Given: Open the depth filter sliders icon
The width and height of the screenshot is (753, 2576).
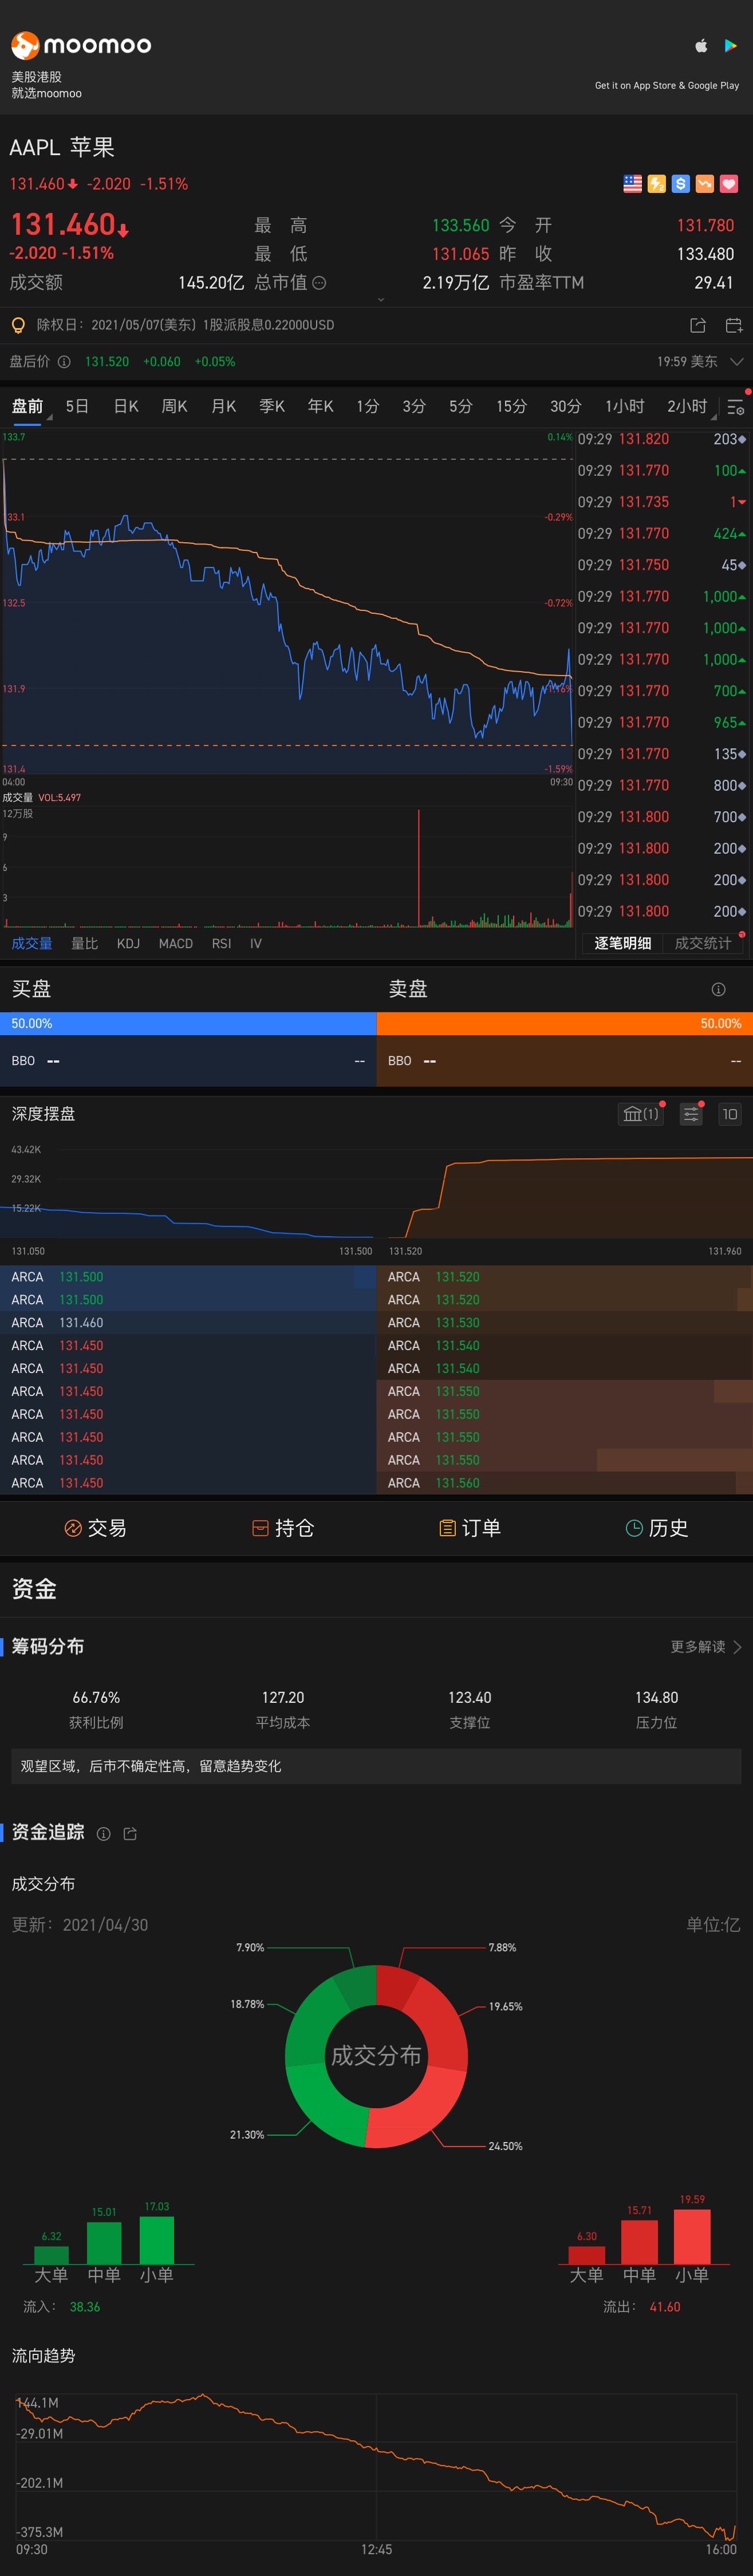Looking at the screenshot, I should [x=691, y=1114].
